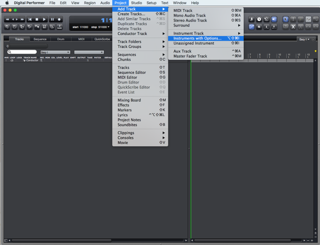The width and height of the screenshot is (320, 245).
Task: Select the loop arrow tool
Action: point(285,27)
